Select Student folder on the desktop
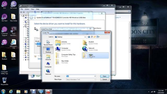Image resolution: width=167 pixels, height=94 pixels. point(4,56)
